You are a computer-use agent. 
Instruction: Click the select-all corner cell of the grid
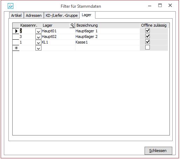click(x=16, y=26)
